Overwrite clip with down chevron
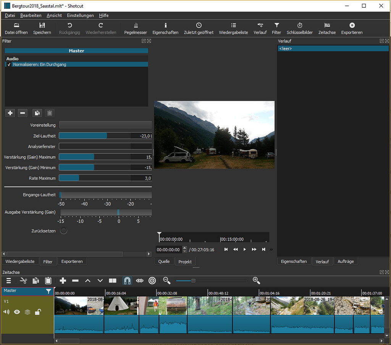391x345 pixels. tap(100, 281)
